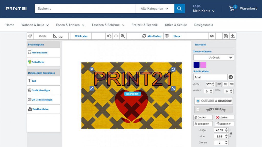Select the Outline & Shadow radio option

coord(198,101)
